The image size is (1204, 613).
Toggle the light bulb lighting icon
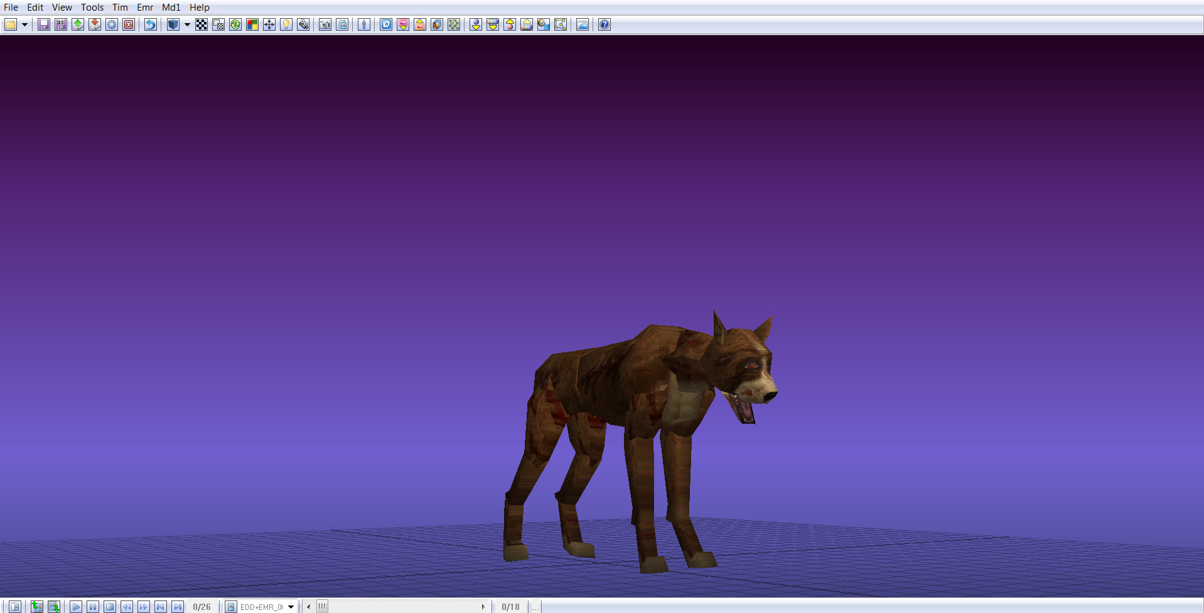click(286, 24)
